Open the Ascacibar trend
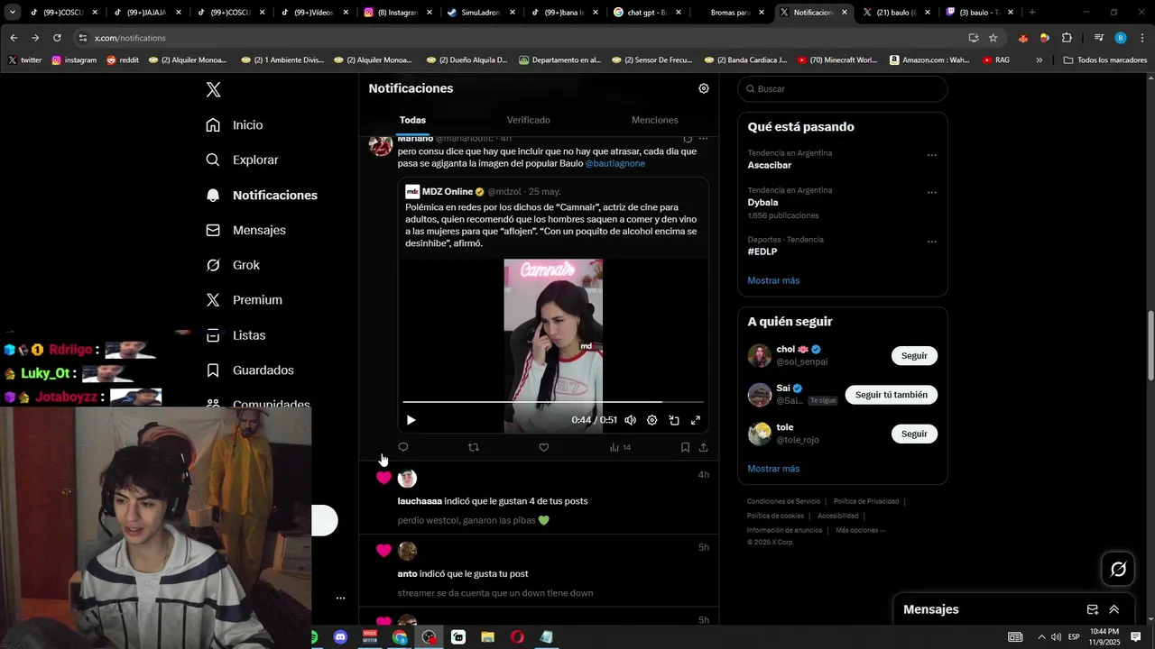Screen dimensions: 1155x649 (x=769, y=165)
